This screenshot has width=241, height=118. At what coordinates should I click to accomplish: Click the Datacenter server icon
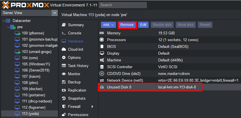pos(8,21)
